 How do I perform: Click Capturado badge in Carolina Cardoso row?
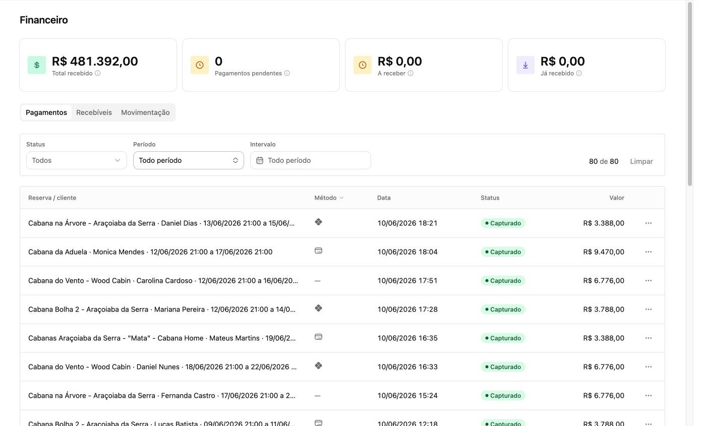tap(503, 280)
